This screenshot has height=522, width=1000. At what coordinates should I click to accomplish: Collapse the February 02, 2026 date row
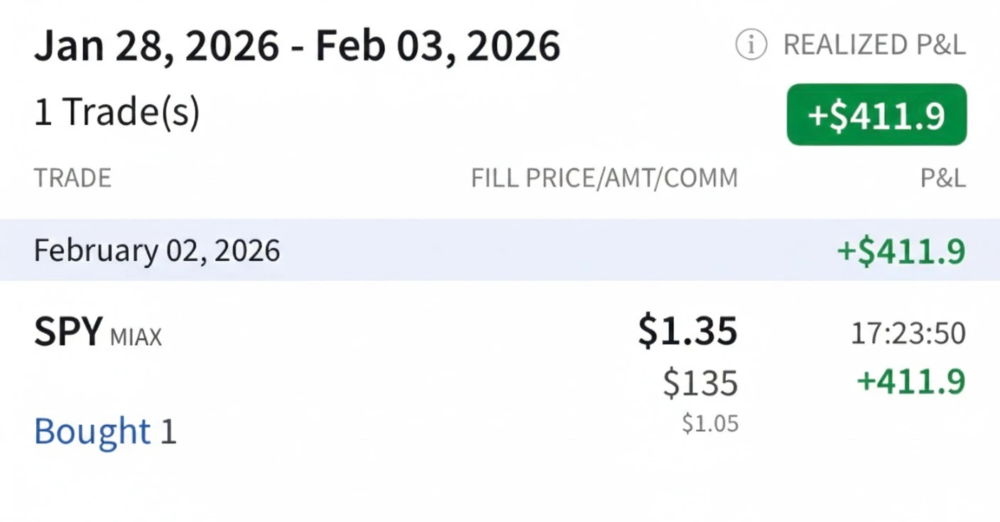[x=157, y=250]
